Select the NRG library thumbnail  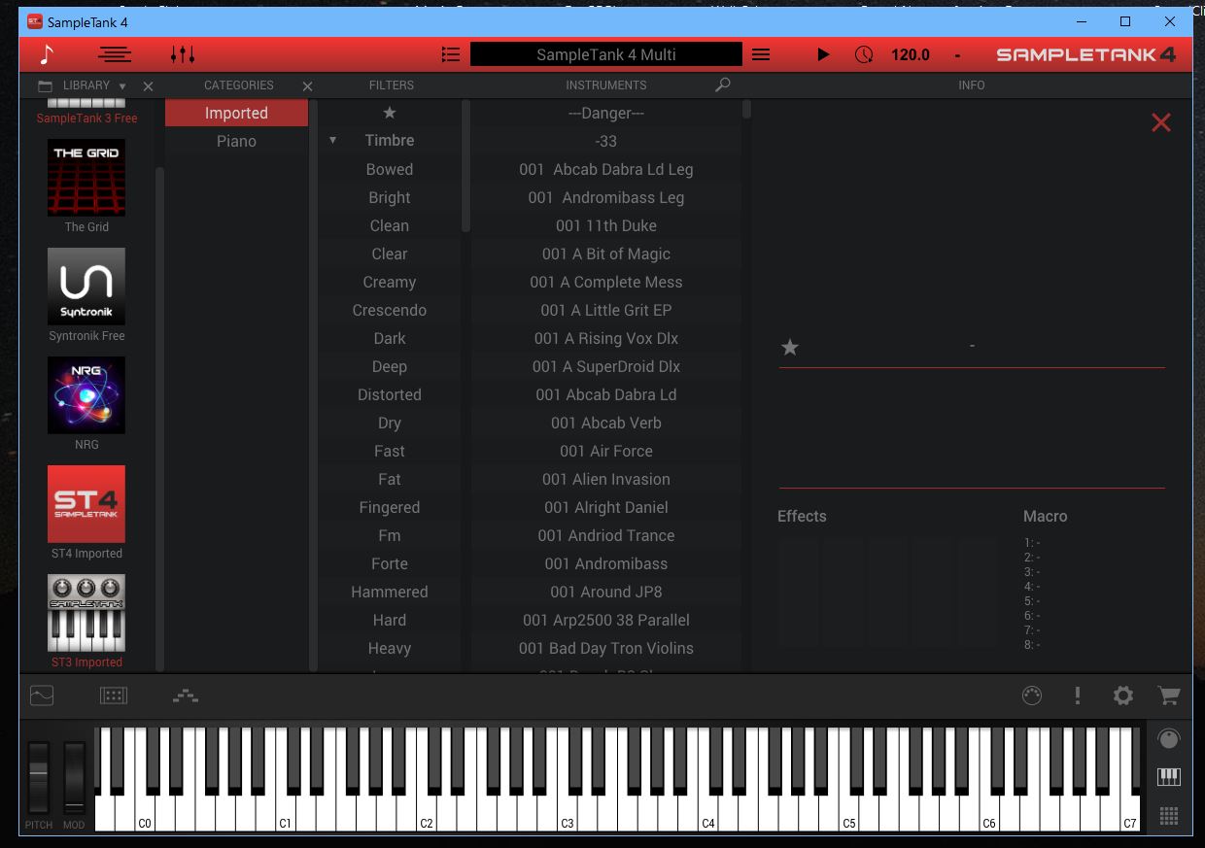pos(86,395)
